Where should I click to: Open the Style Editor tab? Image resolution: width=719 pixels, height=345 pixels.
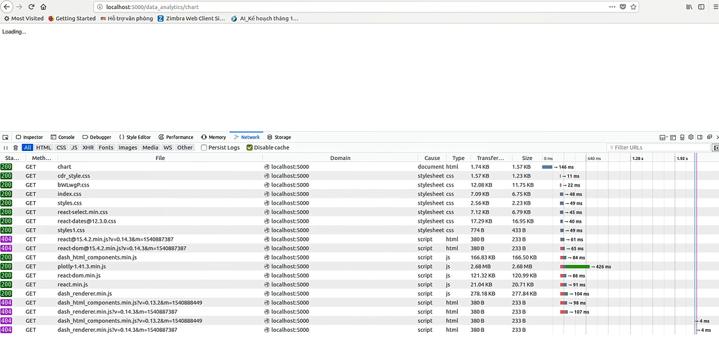(x=135, y=137)
